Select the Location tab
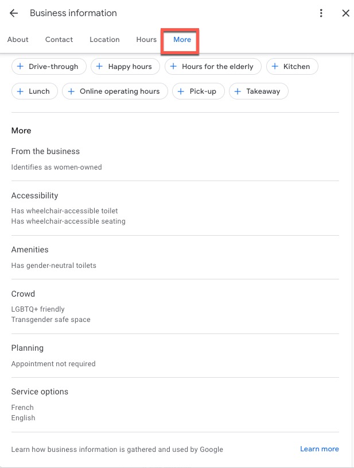 click(x=104, y=39)
